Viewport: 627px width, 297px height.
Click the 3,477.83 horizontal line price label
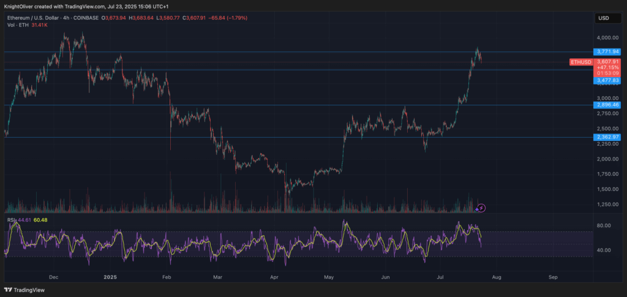[607, 80]
